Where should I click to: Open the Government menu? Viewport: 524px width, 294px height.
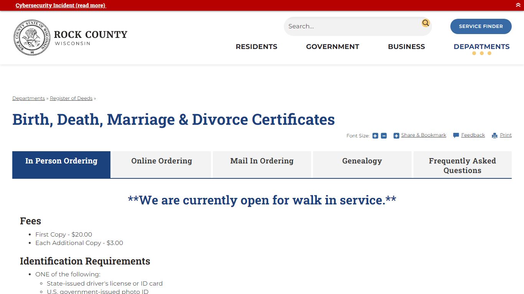click(333, 47)
